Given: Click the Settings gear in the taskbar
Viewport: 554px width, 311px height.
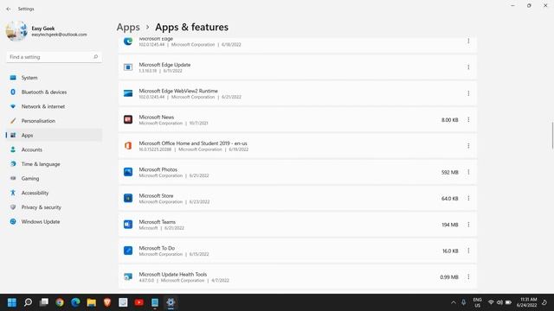Looking at the screenshot, I should [171, 302].
